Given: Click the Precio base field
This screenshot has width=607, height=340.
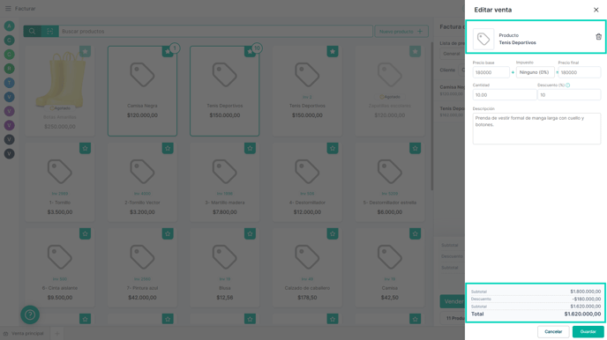Looking at the screenshot, I should click(491, 72).
